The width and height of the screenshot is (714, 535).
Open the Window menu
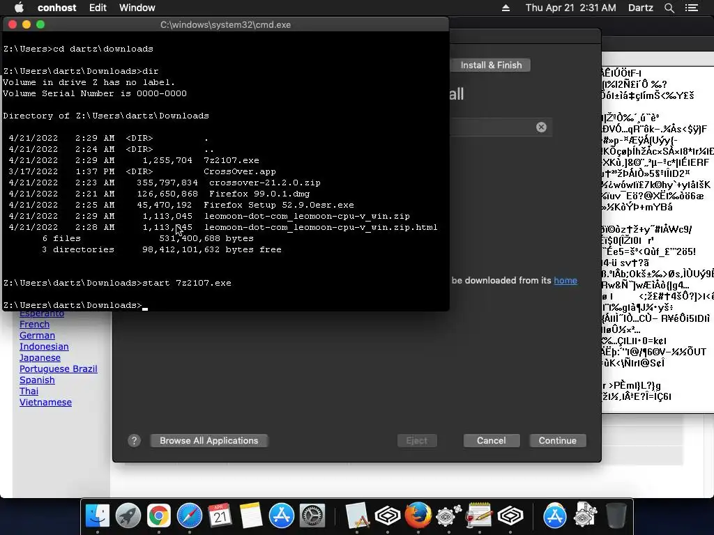coord(137,8)
